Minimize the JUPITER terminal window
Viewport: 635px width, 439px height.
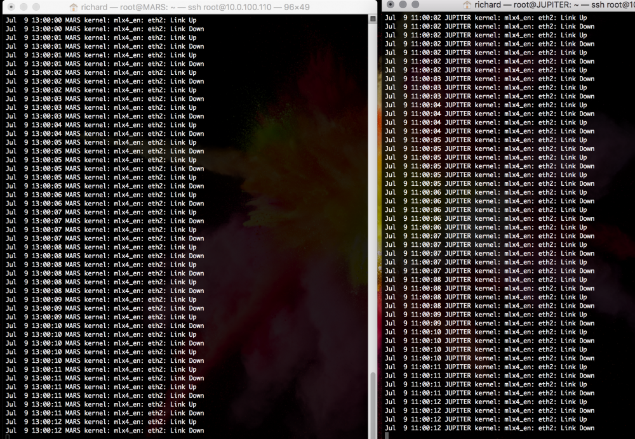click(x=403, y=4)
